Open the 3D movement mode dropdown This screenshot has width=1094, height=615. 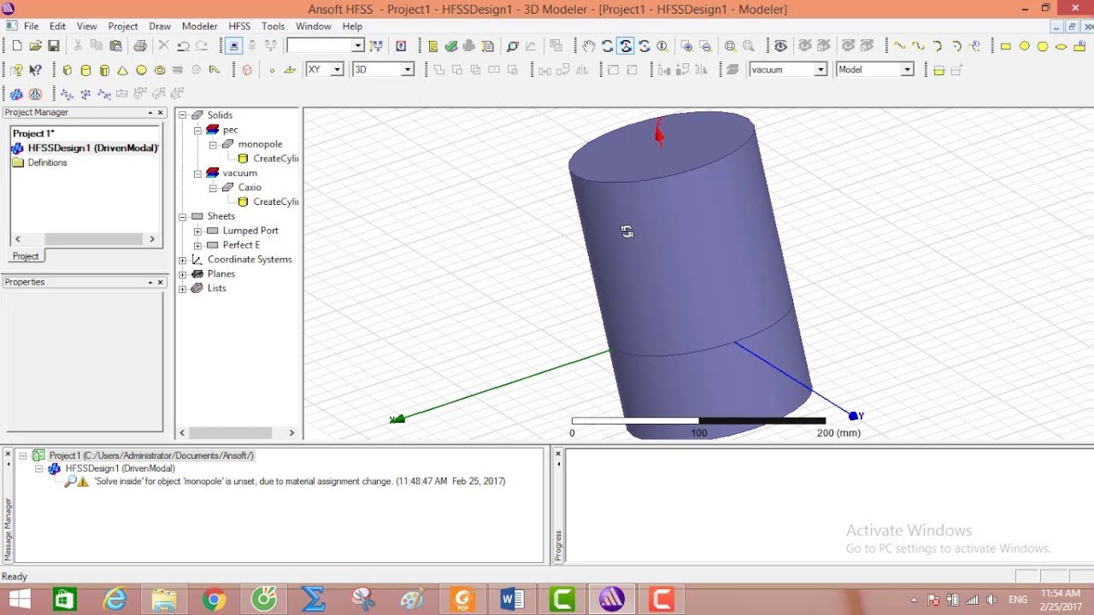(x=408, y=70)
